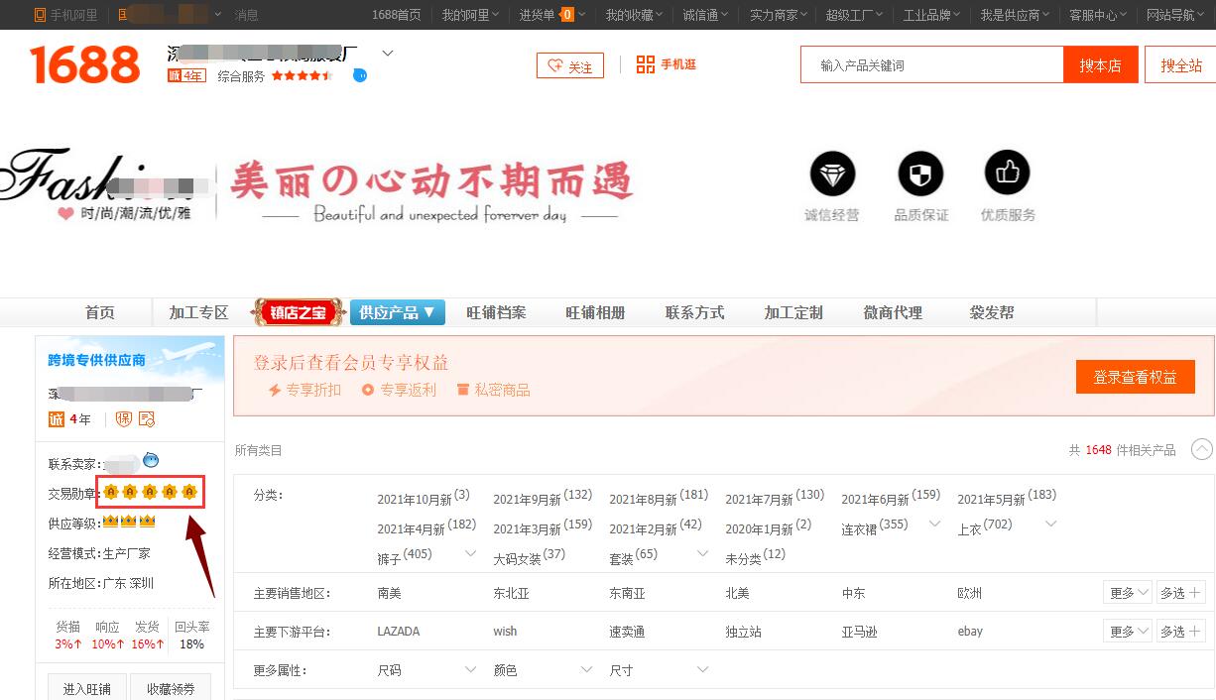Image resolution: width=1216 pixels, height=700 pixels.
Task: Expand the 裤子(405) category chevron
Action: click(x=470, y=553)
